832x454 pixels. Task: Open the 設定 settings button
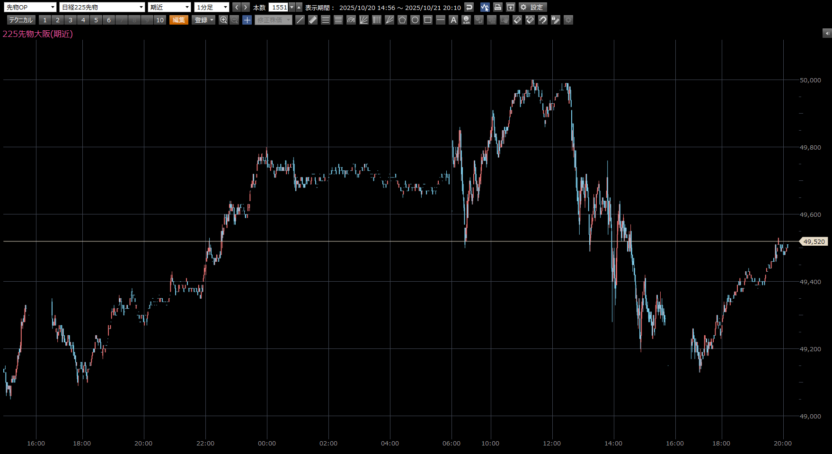[532, 7]
